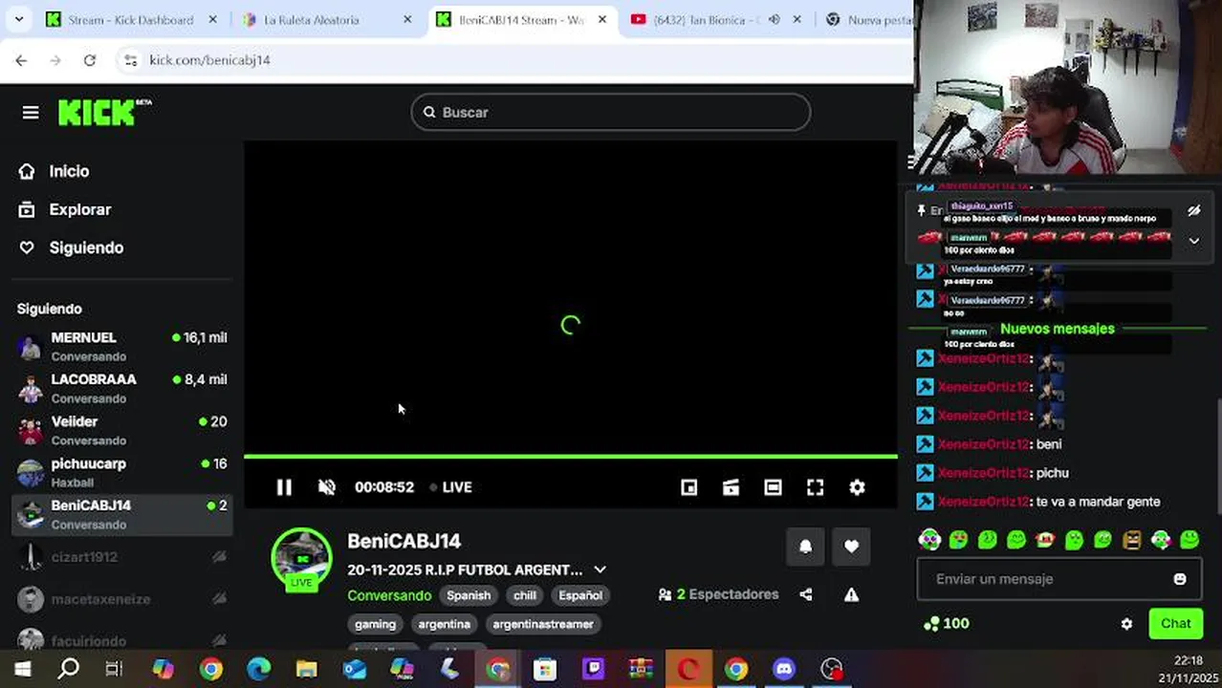Open Windows search from the taskbar

click(x=69, y=669)
